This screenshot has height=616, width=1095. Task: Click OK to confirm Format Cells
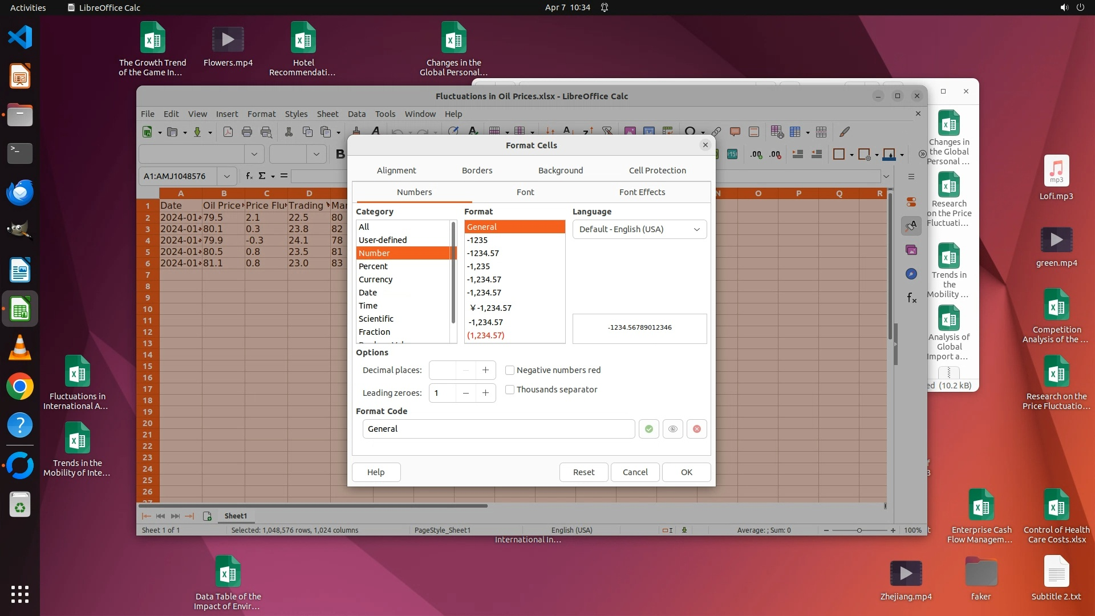coord(686,472)
